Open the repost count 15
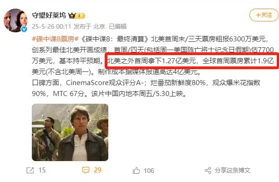This screenshot has height=182, width=279. click(42, 170)
